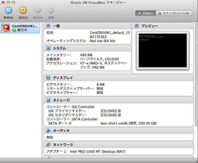Image resolution: width=198 pixels, height=163 pixels.
Task: Open the Audio (オーディオ) section header
Action: point(118,131)
